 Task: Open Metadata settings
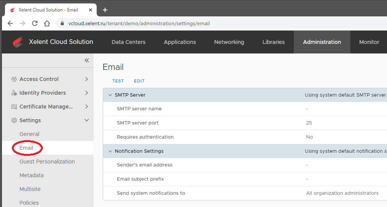(x=31, y=175)
